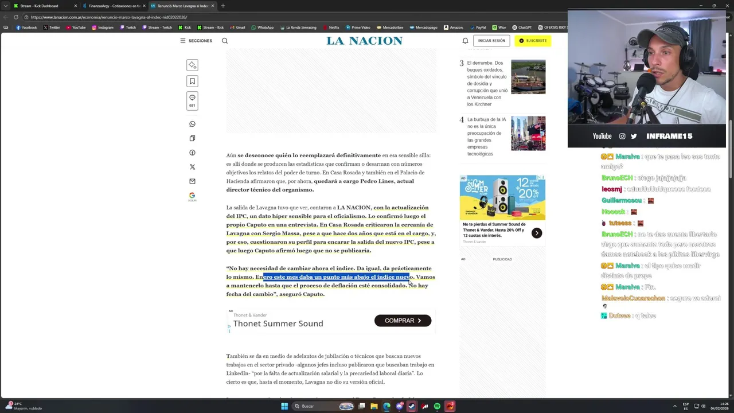Click the Google follow icon in sidebar

click(192, 196)
